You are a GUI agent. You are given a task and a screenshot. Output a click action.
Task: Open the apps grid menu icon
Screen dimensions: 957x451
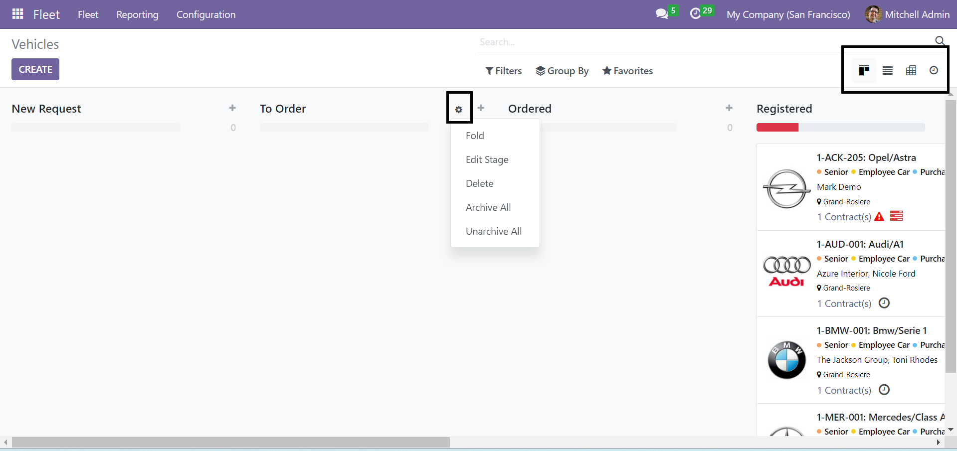click(x=18, y=14)
